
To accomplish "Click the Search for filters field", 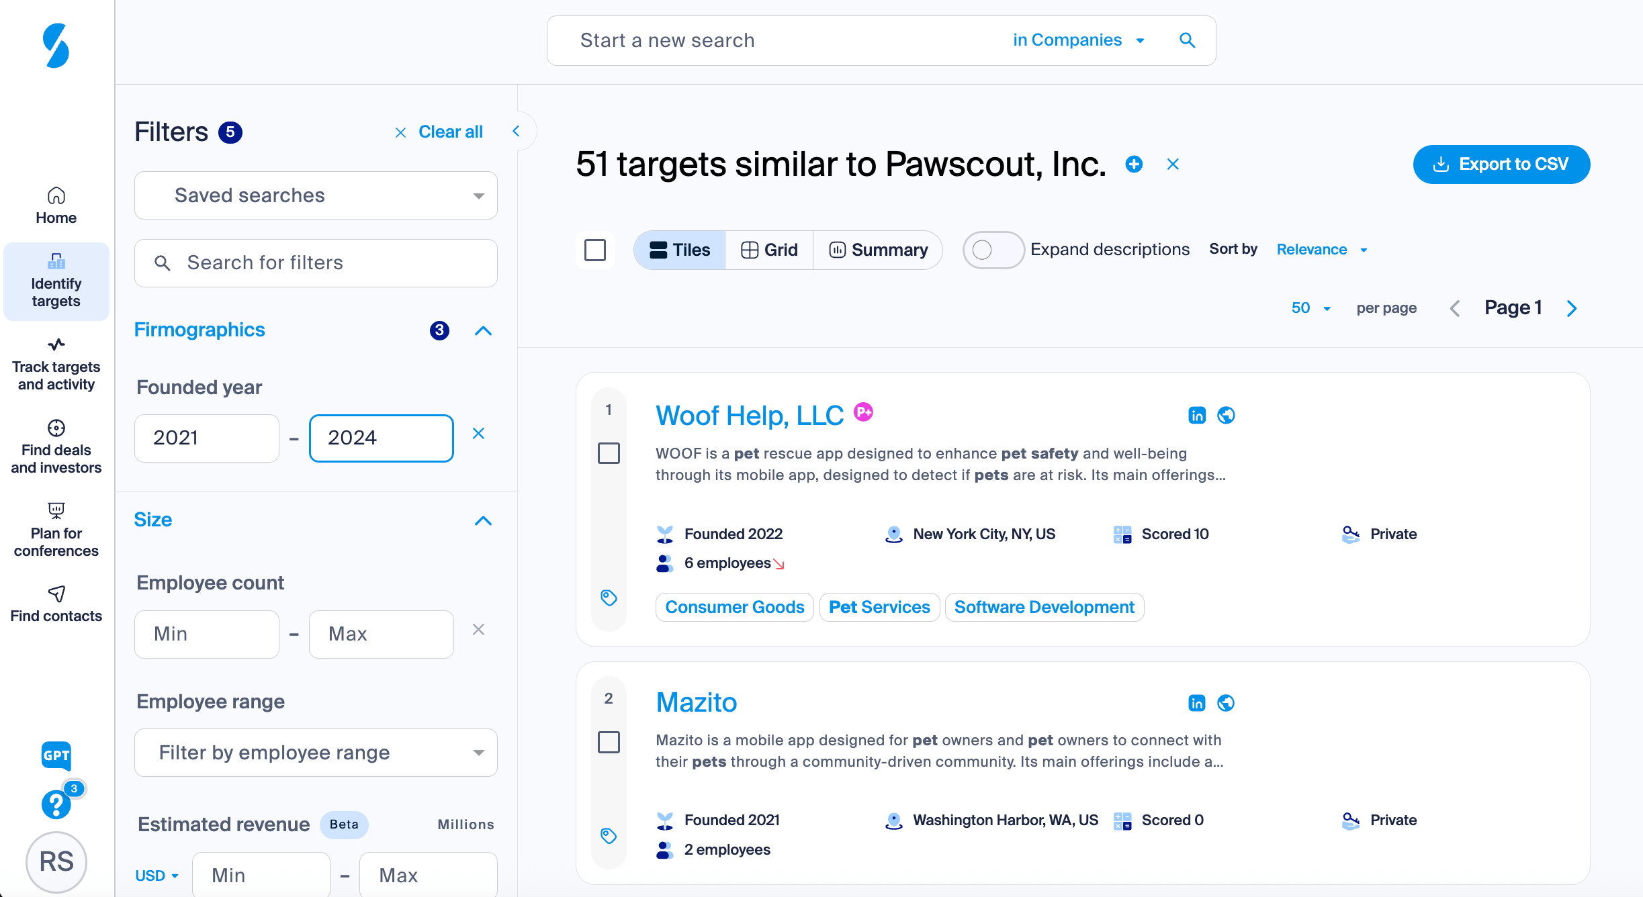I will point(316,263).
